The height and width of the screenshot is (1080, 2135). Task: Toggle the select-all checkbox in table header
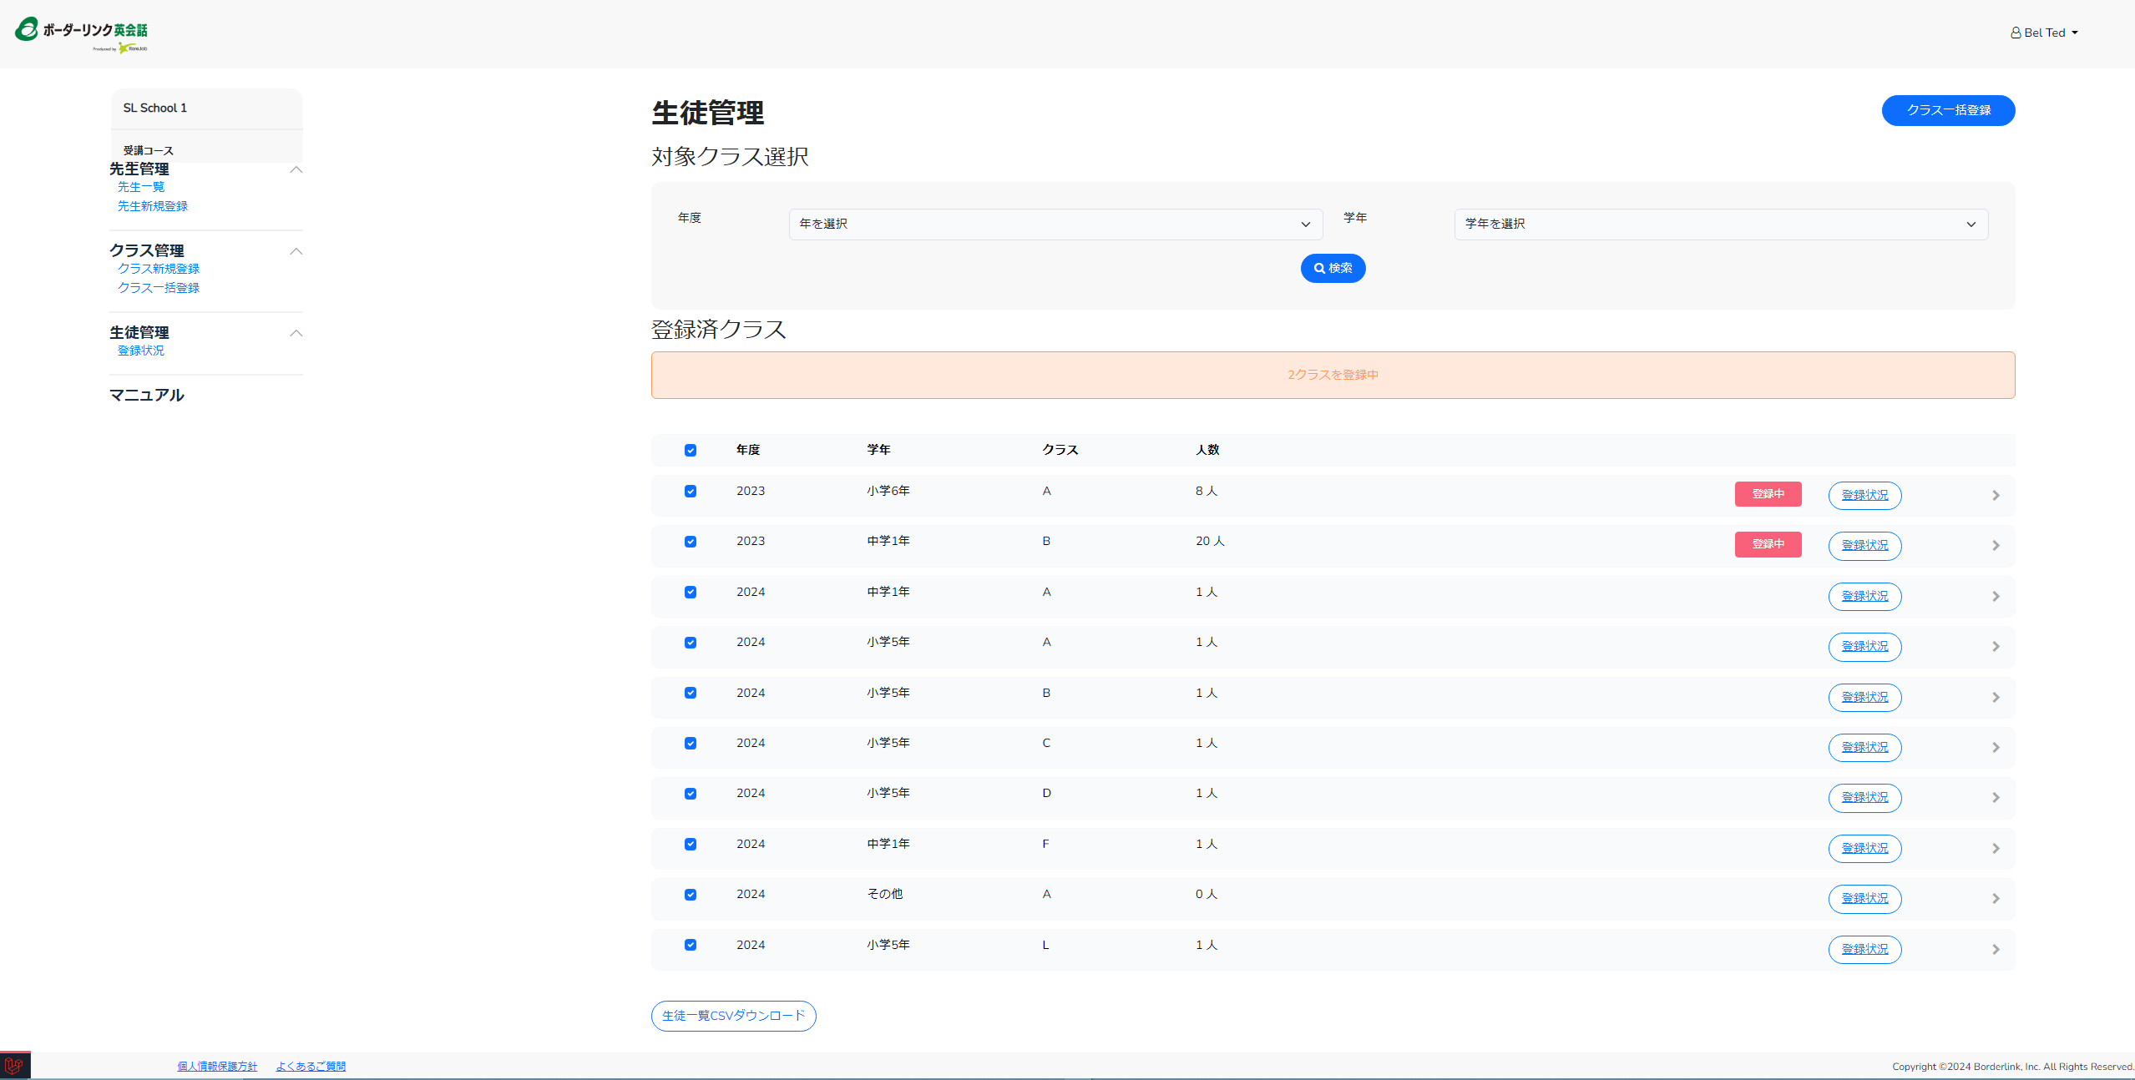tap(691, 451)
